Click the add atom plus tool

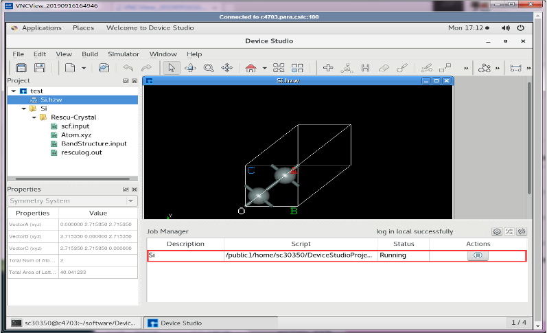(x=328, y=68)
